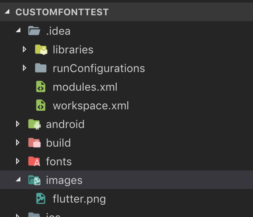Viewport: 253px width, 217px height.
Task: Select the fonts folder name
Action: click(x=59, y=161)
